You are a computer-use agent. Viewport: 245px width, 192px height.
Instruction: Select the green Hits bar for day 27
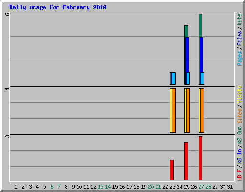click(200, 25)
